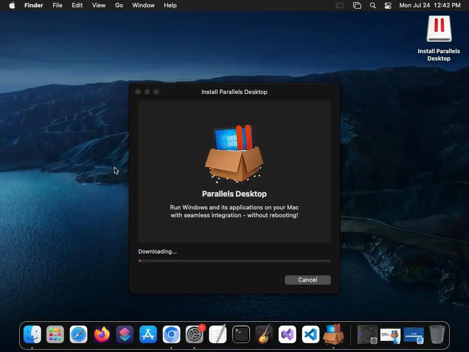Viewport: 469px width, 352px height.
Task: Click the Parallels Desktop heading
Action: coord(234,194)
